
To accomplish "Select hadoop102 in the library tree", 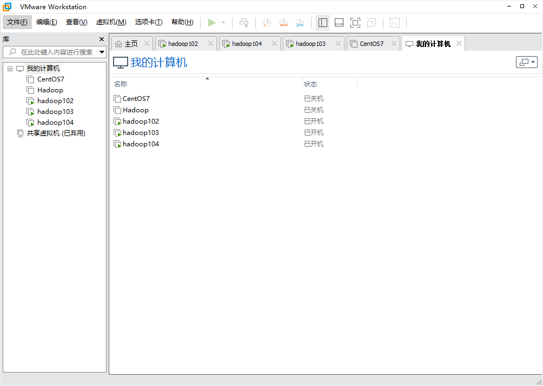I will click(55, 101).
